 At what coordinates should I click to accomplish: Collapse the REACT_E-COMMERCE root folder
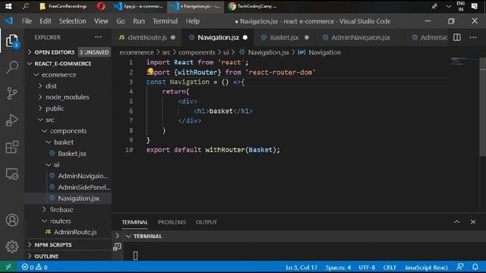(x=68, y=64)
